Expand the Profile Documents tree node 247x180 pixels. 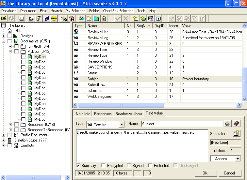click(x=4, y=135)
